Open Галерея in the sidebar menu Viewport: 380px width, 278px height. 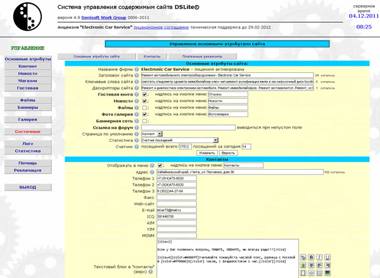click(x=28, y=120)
